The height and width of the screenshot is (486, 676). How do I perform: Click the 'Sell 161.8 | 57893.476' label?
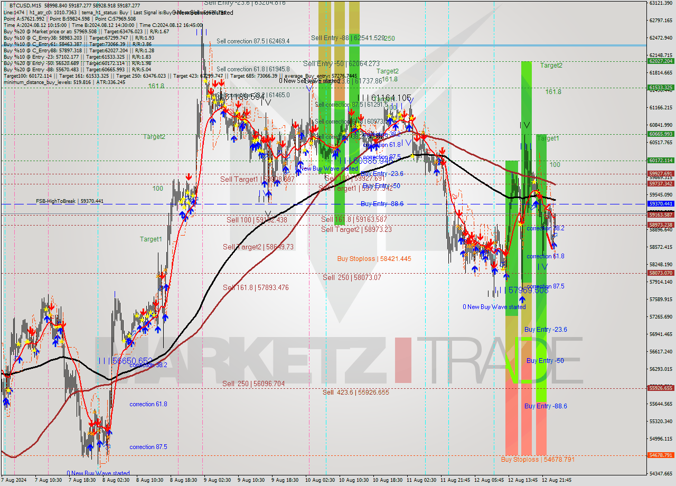pyautogui.click(x=256, y=287)
